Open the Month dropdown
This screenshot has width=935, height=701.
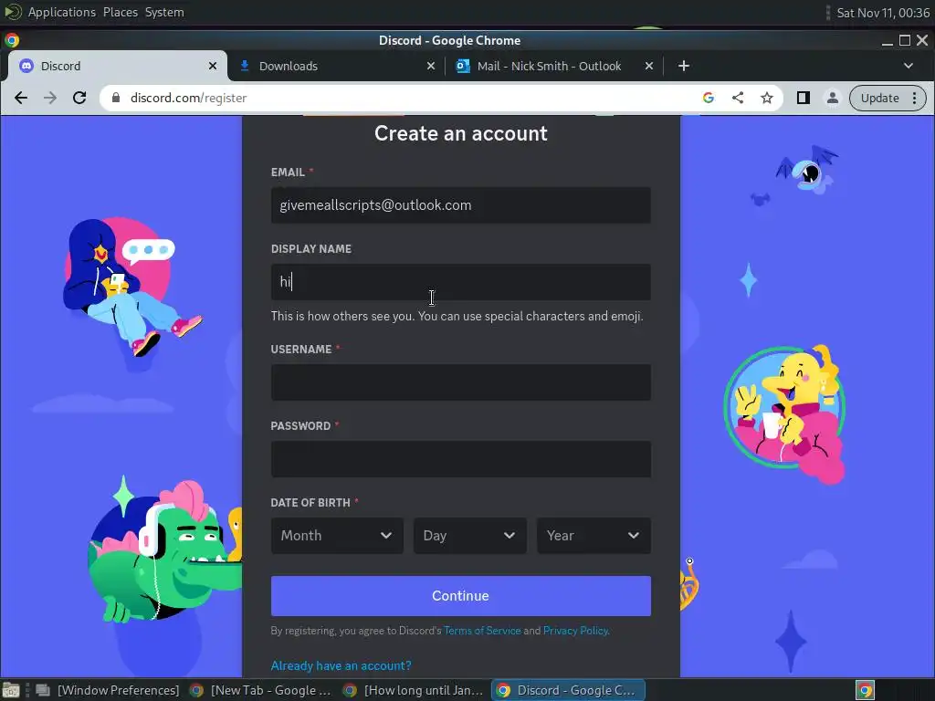[x=337, y=535]
